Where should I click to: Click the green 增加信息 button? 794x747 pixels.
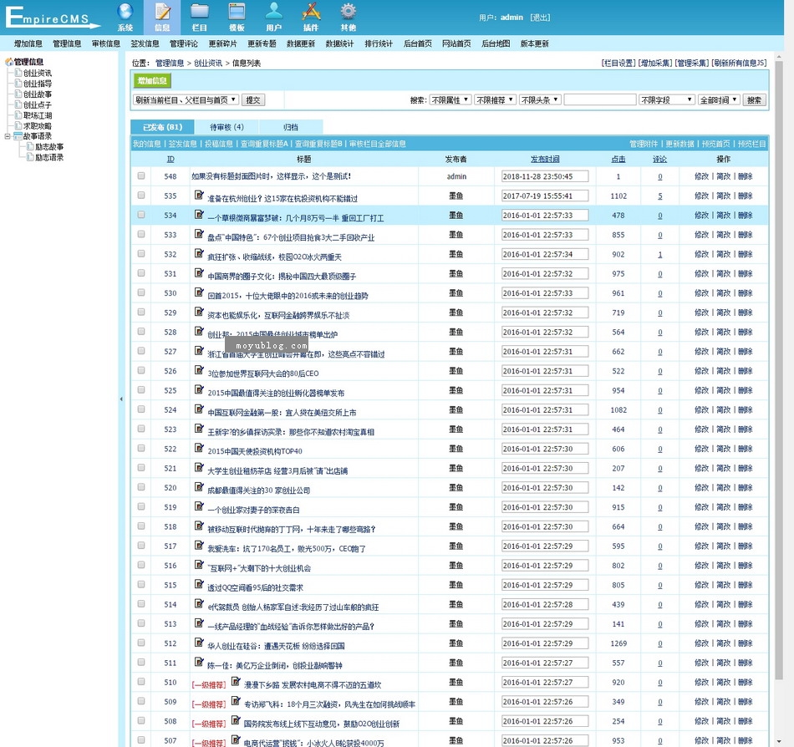[152, 80]
